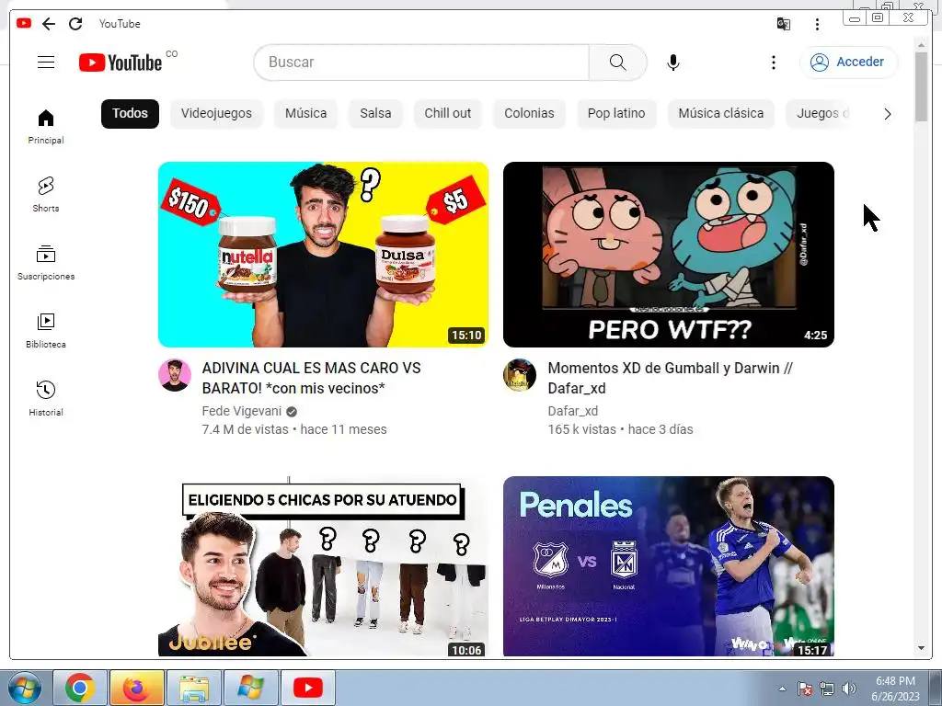Open the hamburger guide menu
Screen dimensions: 942x706
point(46,62)
